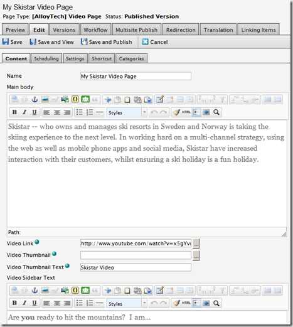Click the Cancel X icon
Image resolution: width=293 pixels, height=327 pixels.
coord(145,42)
